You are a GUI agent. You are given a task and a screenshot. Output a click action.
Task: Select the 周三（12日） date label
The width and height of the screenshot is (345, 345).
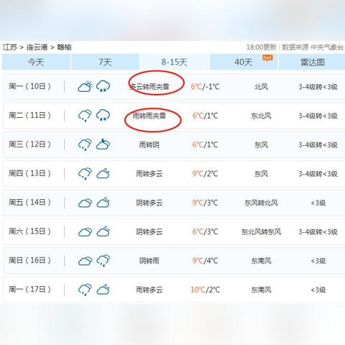click(29, 144)
